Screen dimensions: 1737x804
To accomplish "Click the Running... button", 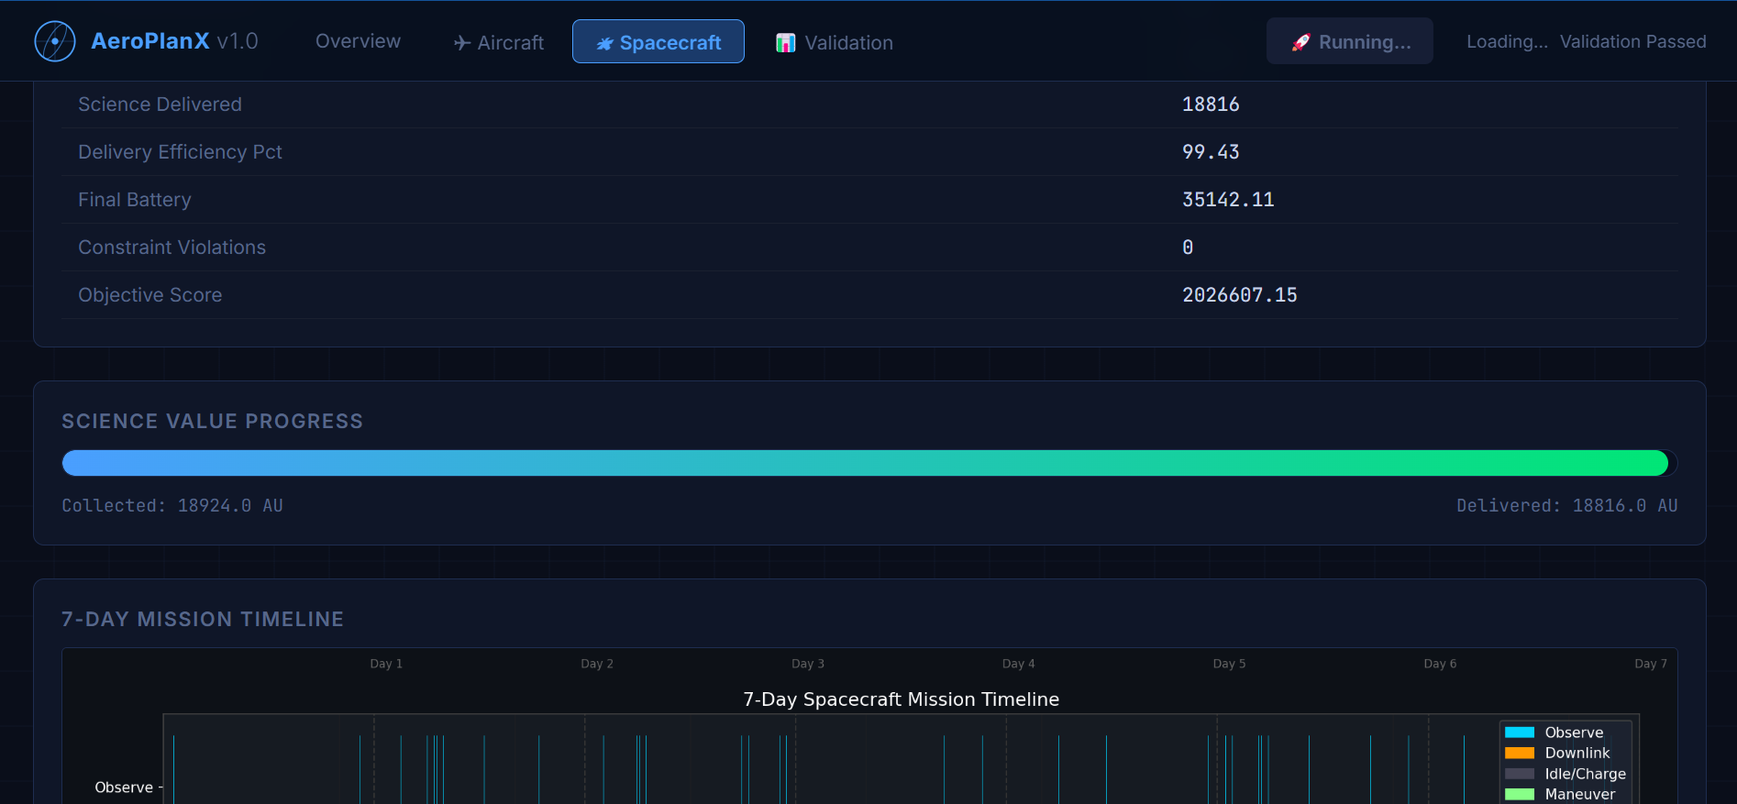I will tap(1350, 41).
